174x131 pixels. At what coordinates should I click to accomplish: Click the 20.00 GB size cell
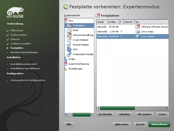(x=113, y=27)
